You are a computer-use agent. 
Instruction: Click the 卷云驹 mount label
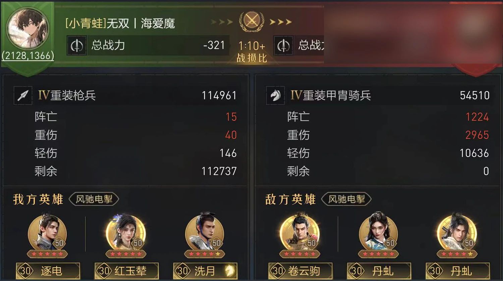[x=300, y=271]
